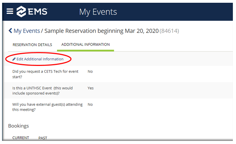The width and height of the screenshot is (236, 144).
Task: Click the My Events page header title
Action: pyautogui.click(x=98, y=12)
